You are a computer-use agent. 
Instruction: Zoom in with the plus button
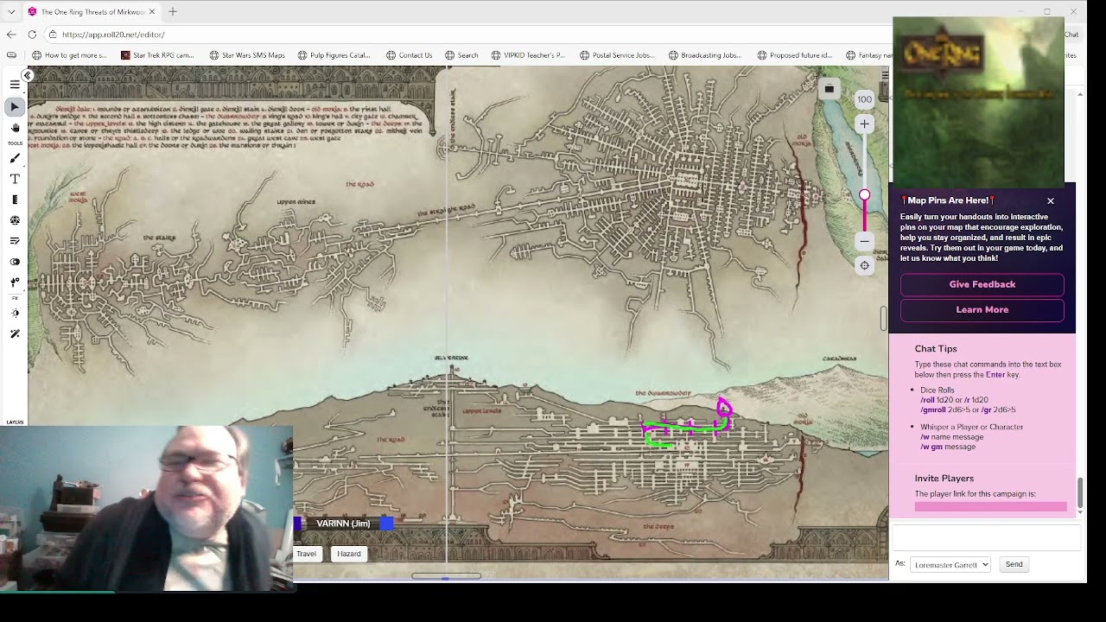864,124
